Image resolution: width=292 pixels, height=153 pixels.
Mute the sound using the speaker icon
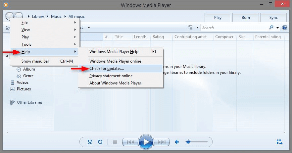point(177,142)
